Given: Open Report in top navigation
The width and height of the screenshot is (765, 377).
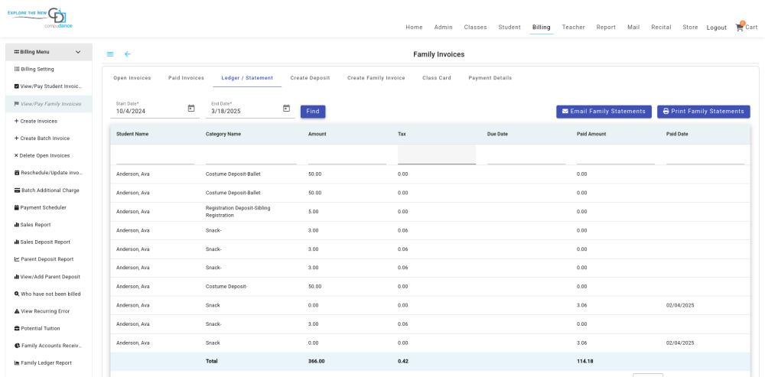Looking at the screenshot, I should [606, 28].
